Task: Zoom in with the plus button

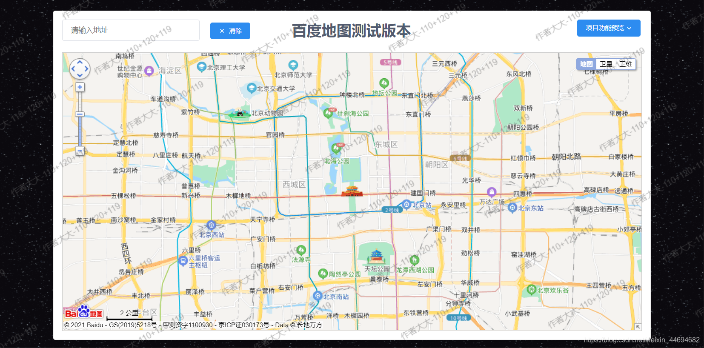Action: click(x=80, y=87)
